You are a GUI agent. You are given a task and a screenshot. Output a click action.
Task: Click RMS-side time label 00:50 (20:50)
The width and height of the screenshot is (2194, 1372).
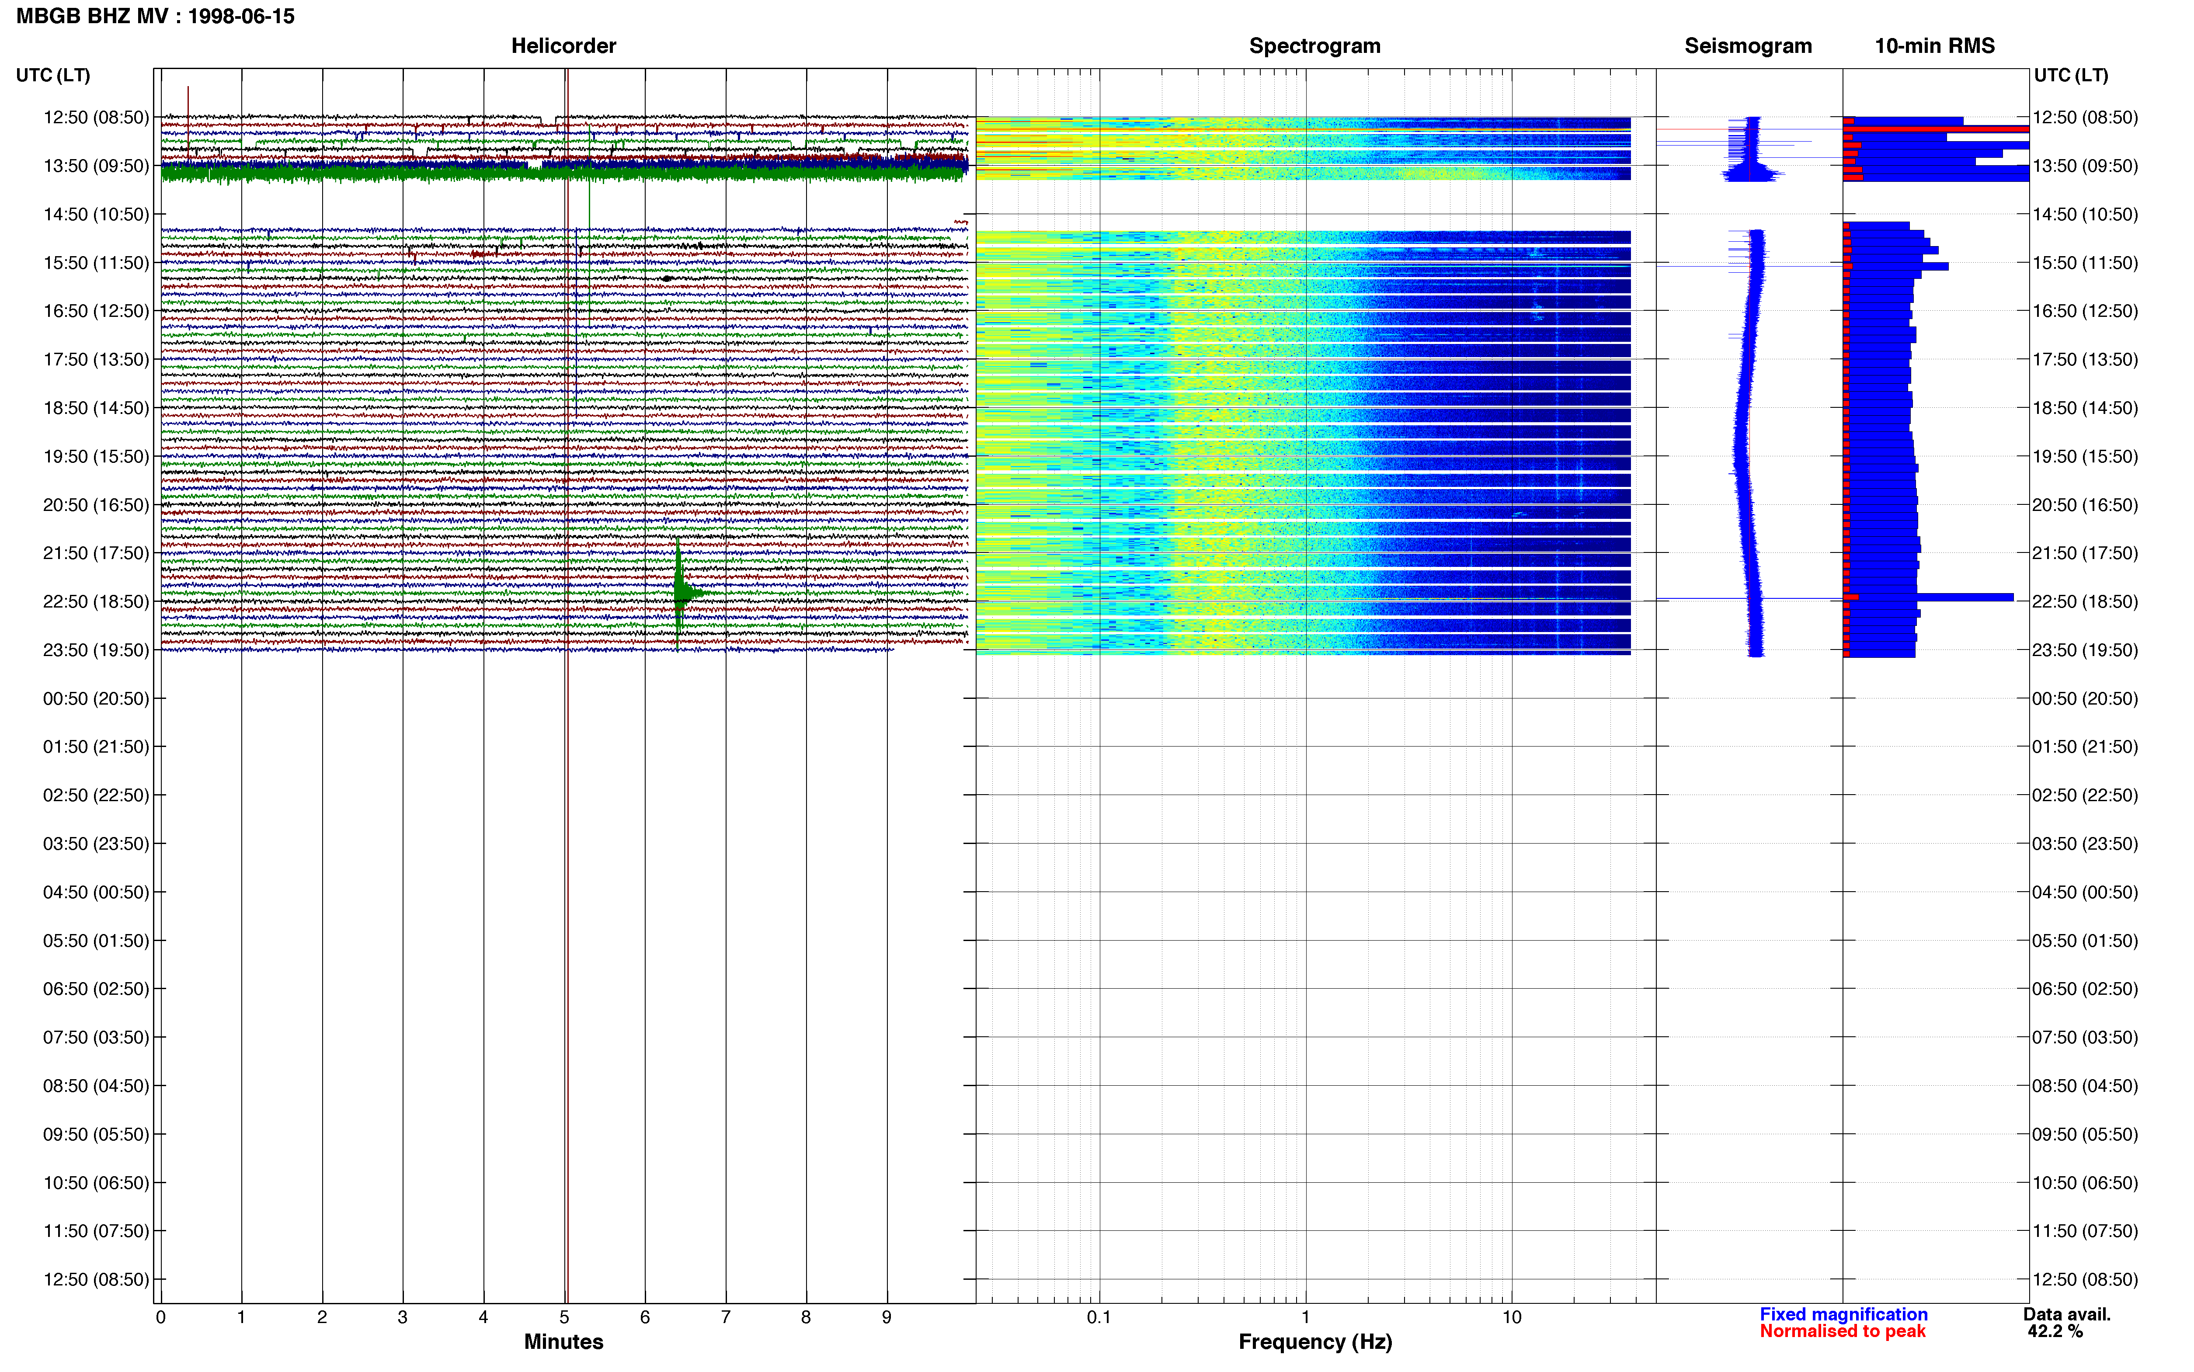pos(2085,699)
